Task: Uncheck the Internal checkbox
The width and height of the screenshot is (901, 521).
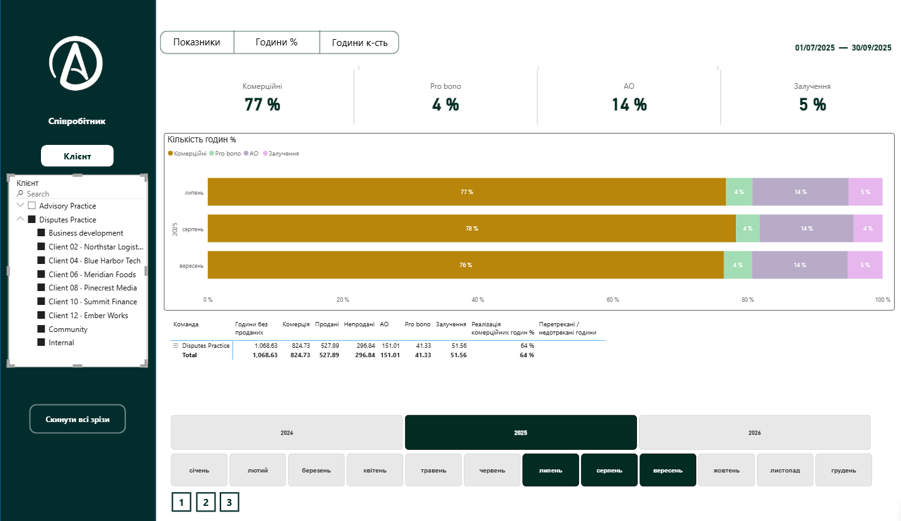Action: pyautogui.click(x=42, y=343)
